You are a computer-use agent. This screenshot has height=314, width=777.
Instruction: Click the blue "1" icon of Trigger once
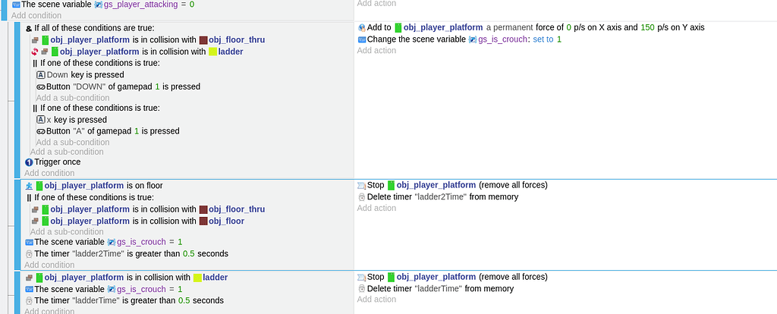tap(29, 162)
